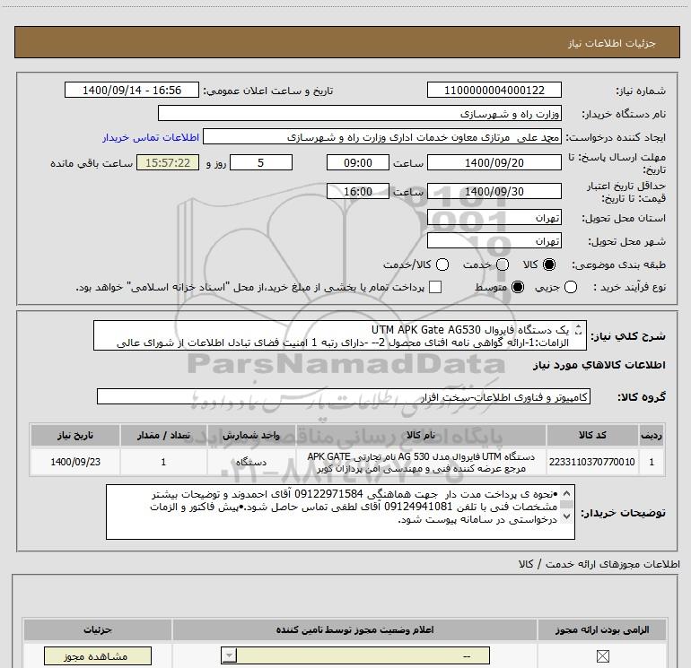The width and height of the screenshot is (691, 668).
Task: Toggle the الزامی بودن ارائه مجوز checkbox
Action: pyautogui.click(x=602, y=656)
